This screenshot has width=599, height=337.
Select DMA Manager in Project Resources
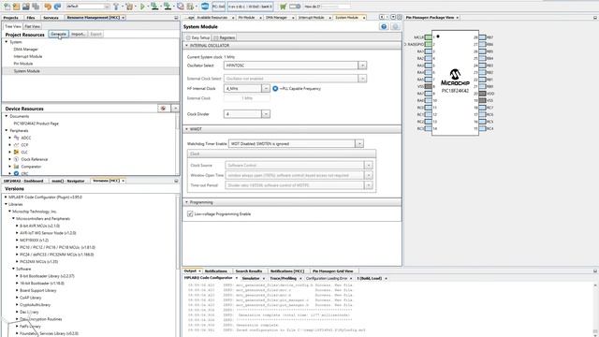coord(25,50)
